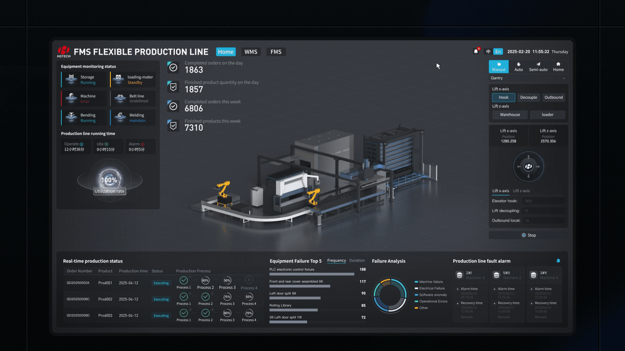Click the Warehouse button
The width and height of the screenshot is (625, 351).
pyautogui.click(x=510, y=115)
